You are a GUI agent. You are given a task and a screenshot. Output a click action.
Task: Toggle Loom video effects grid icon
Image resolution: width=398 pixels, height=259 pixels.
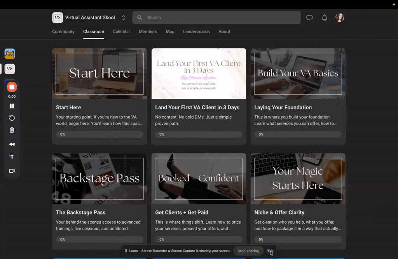click(12, 156)
